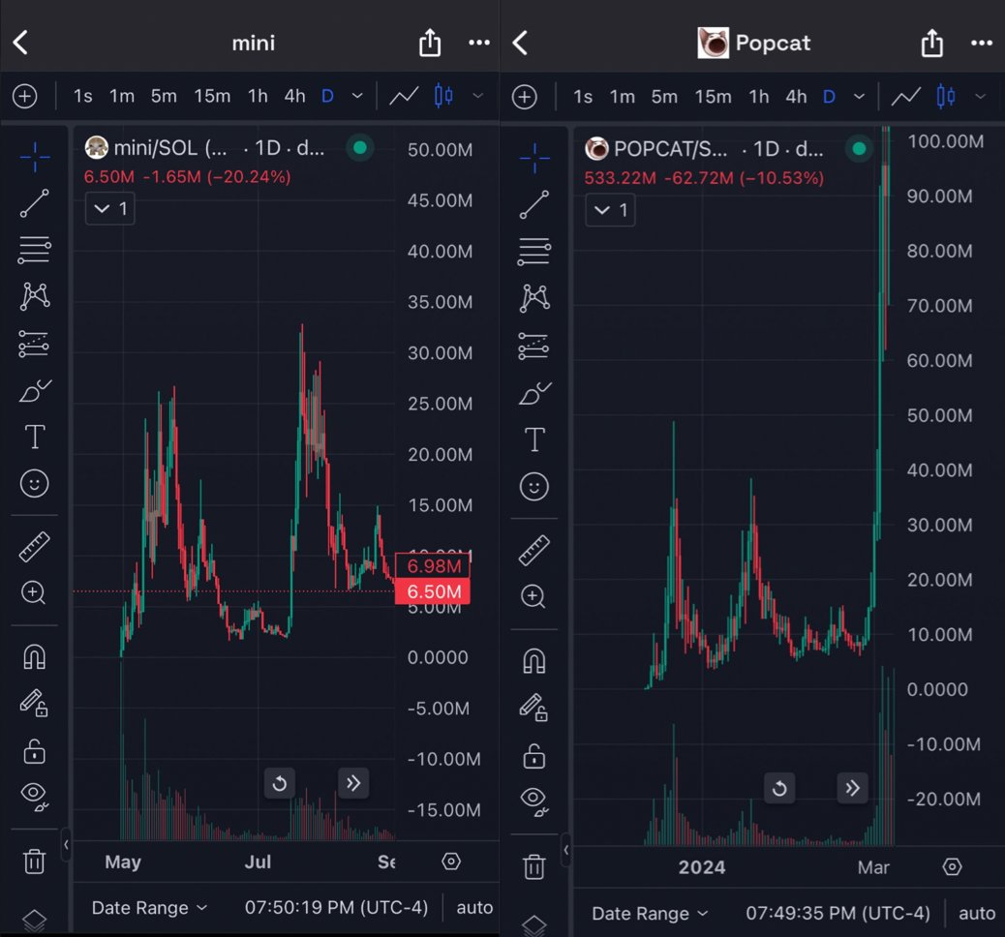Select crosshair cursor tool on mini chart
The width and height of the screenshot is (1005, 937).
pyautogui.click(x=35, y=157)
